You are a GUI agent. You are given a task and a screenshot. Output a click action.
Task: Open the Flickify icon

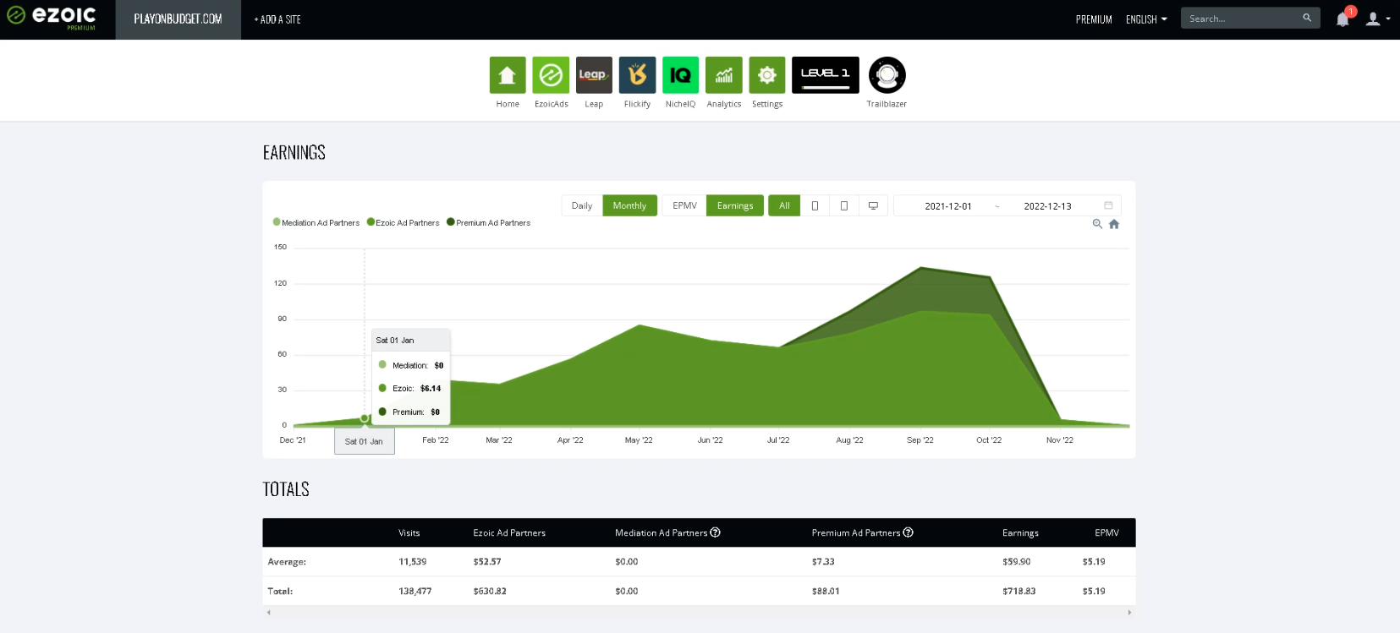click(x=637, y=75)
